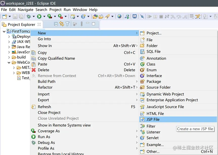Select Enterprise Application Project entry

coord(178,100)
